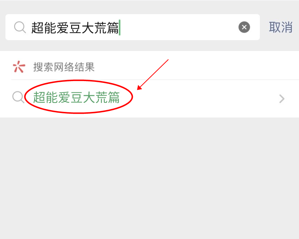The height and width of the screenshot is (239, 299).
Task: Tap the character 篇 in the search field
Action: 113,28
